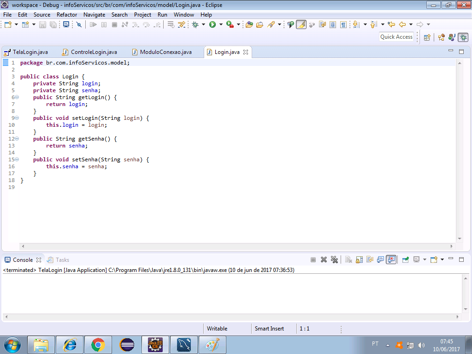This screenshot has width=472, height=354.
Task: Collapse the setSenha method fold marker
Action: (17, 159)
